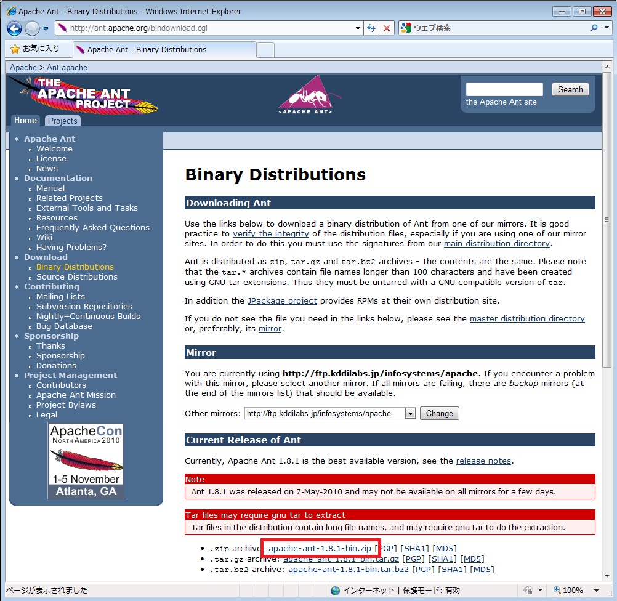This screenshot has height=601, width=617.
Task: Click the scrollbar down arrow
Action: click(x=607, y=576)
